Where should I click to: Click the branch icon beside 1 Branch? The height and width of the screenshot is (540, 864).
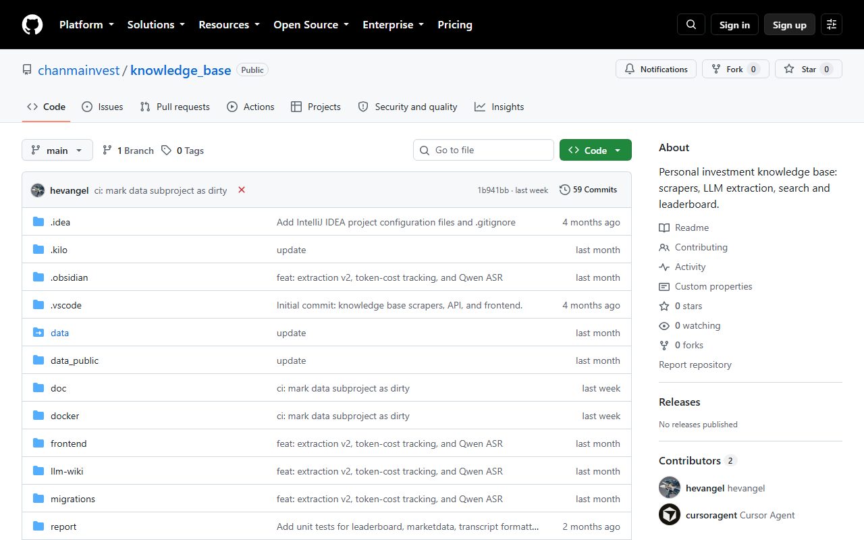coord(107,151)
